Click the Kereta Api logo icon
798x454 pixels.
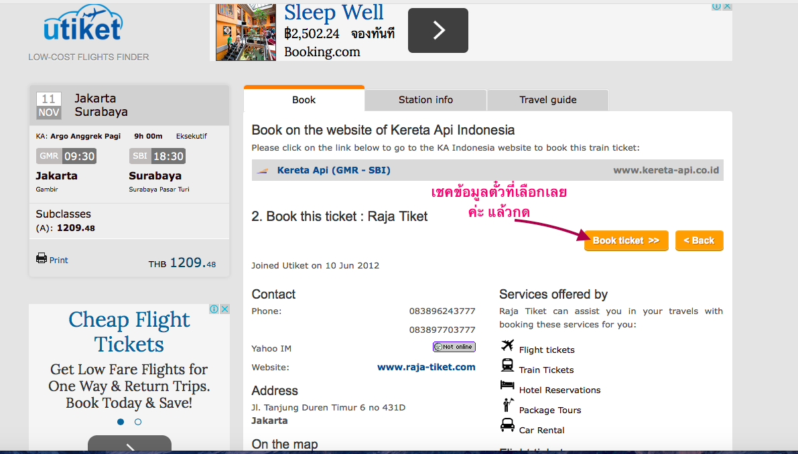tap(263, 170)
